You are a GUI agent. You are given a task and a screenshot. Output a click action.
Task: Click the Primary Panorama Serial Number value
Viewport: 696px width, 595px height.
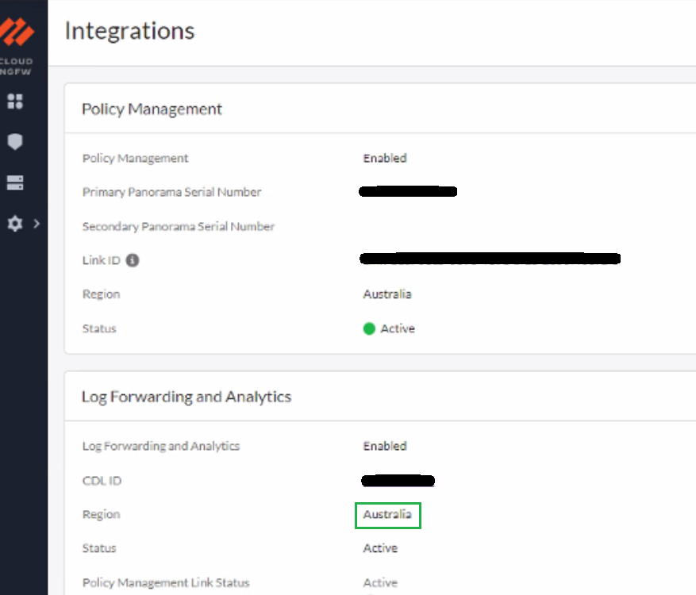pyautogui.click(x=408, y=191)
